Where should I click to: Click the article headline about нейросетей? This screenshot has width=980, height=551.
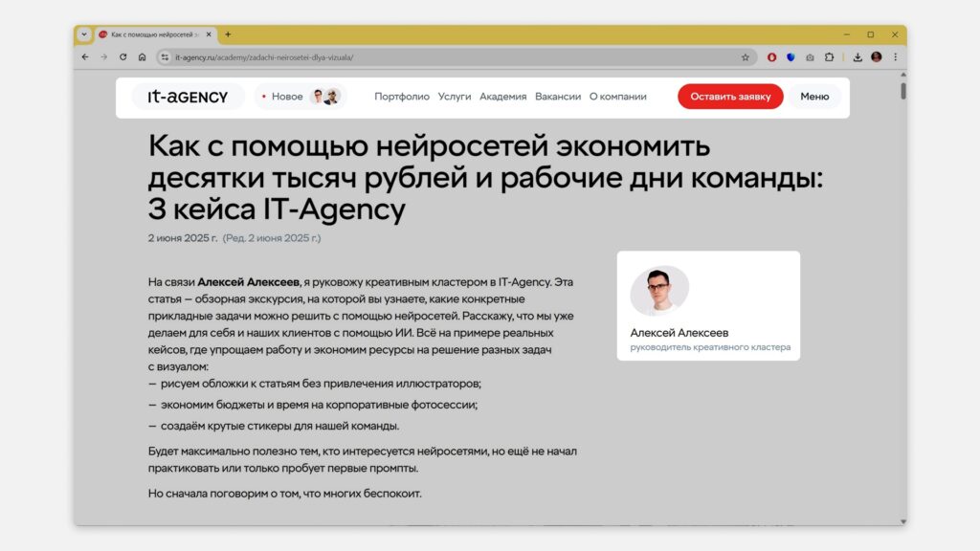[x=485, y=177]
